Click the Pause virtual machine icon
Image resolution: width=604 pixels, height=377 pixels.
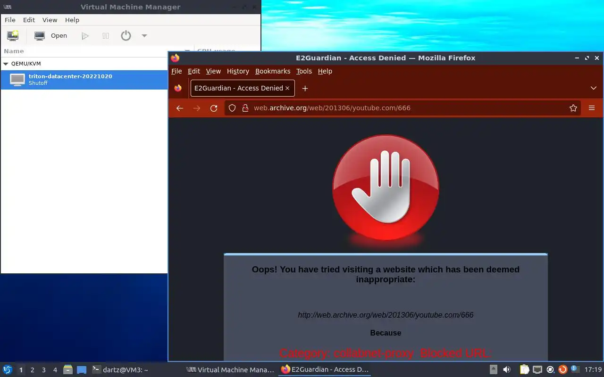106,36
